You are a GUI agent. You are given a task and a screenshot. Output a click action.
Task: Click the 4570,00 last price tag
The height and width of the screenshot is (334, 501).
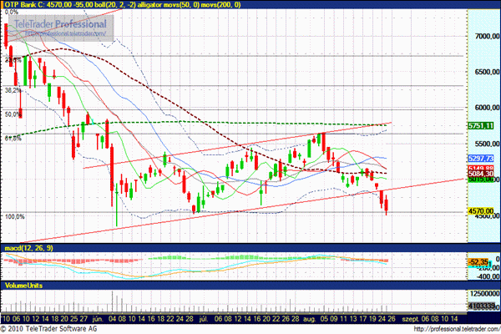pyautogui.click(x=483, y=212)
